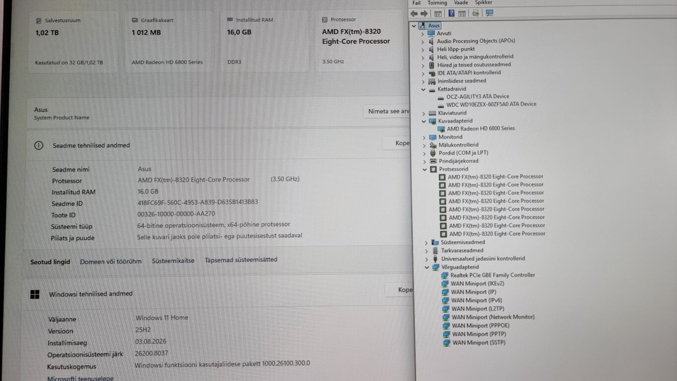Click the graphics card icon beside Graafikakaart
Image resolution: width=677 pixels, height=381 pixels.
135,20
